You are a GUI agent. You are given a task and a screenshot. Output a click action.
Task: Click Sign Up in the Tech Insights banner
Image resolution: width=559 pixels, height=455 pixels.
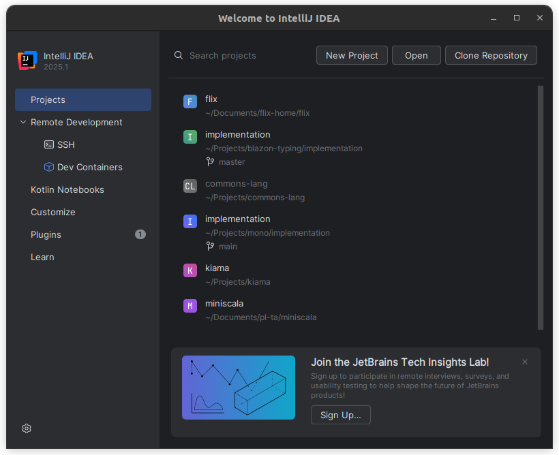point(340,415)
